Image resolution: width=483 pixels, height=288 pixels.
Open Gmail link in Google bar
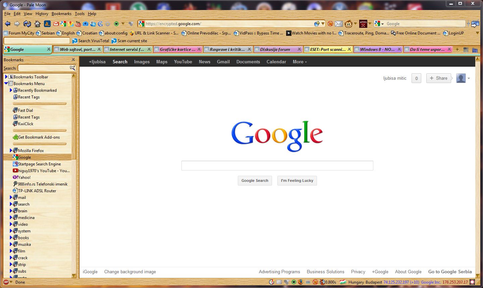[223, 62]
